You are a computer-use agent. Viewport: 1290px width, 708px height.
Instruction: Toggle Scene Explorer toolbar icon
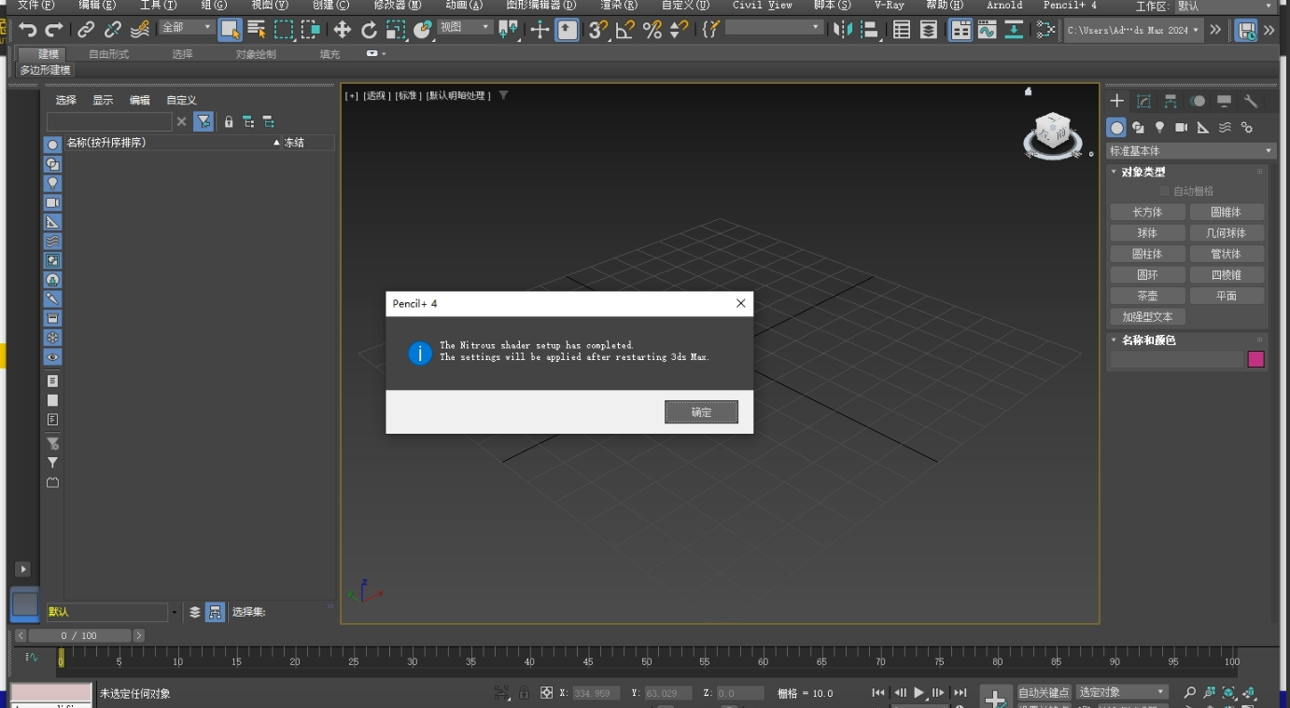(902, 30)
